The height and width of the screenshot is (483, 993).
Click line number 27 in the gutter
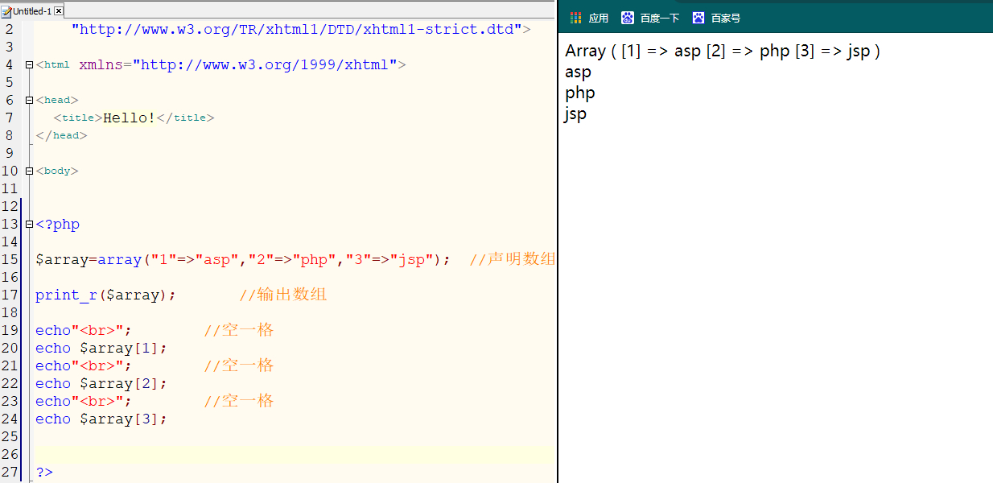point(10,472)
